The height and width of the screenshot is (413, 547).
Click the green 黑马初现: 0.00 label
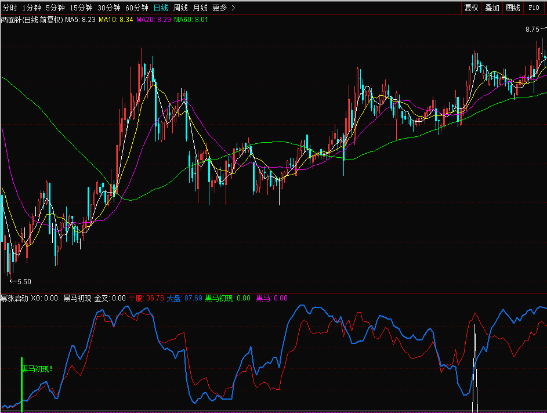227,298
